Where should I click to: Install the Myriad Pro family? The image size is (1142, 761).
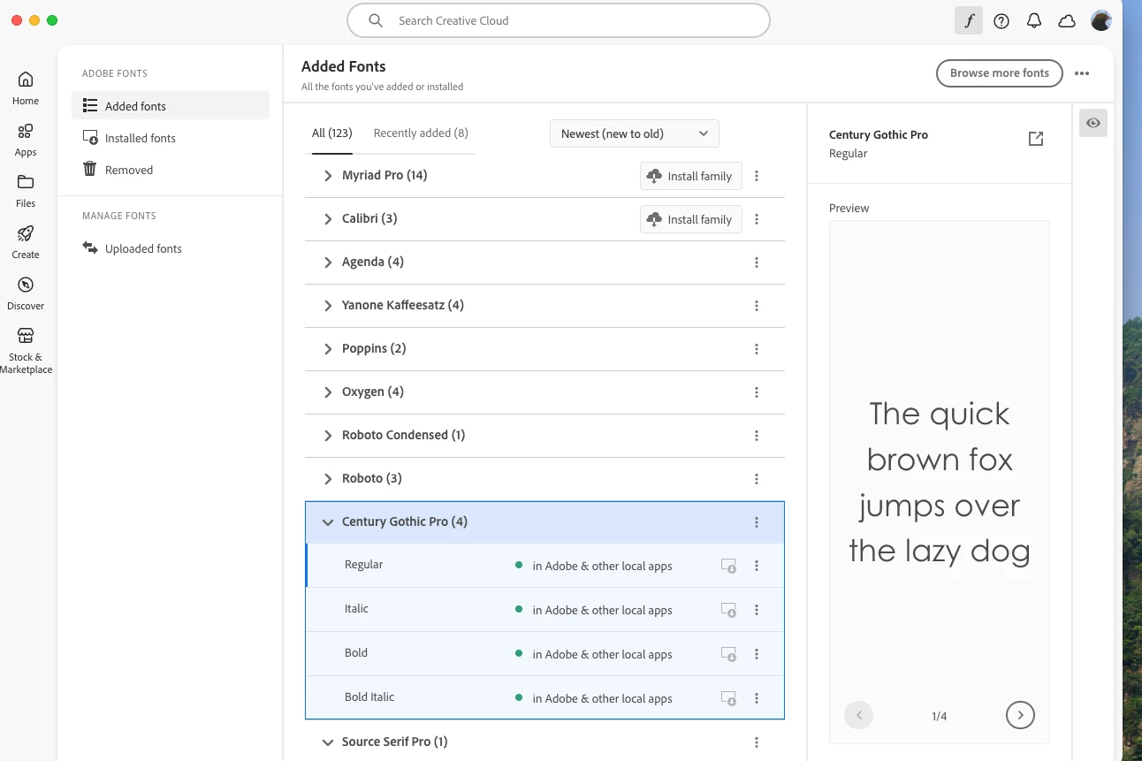[691, 176]
